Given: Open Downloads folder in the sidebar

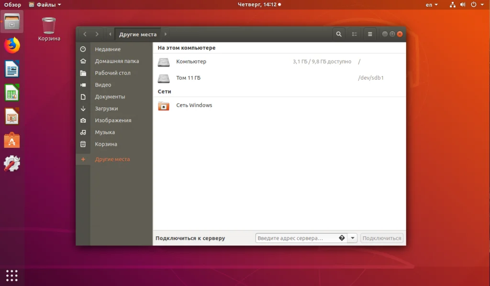Looking at the screenshot, I should pos(114,108).
